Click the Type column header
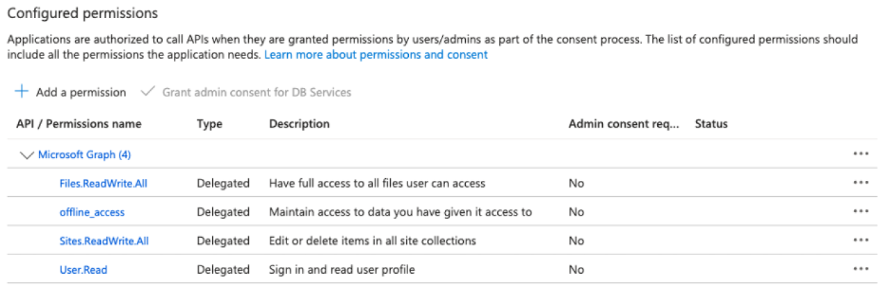This screenshot has height=305, width=890. click(x=209, y=124)
